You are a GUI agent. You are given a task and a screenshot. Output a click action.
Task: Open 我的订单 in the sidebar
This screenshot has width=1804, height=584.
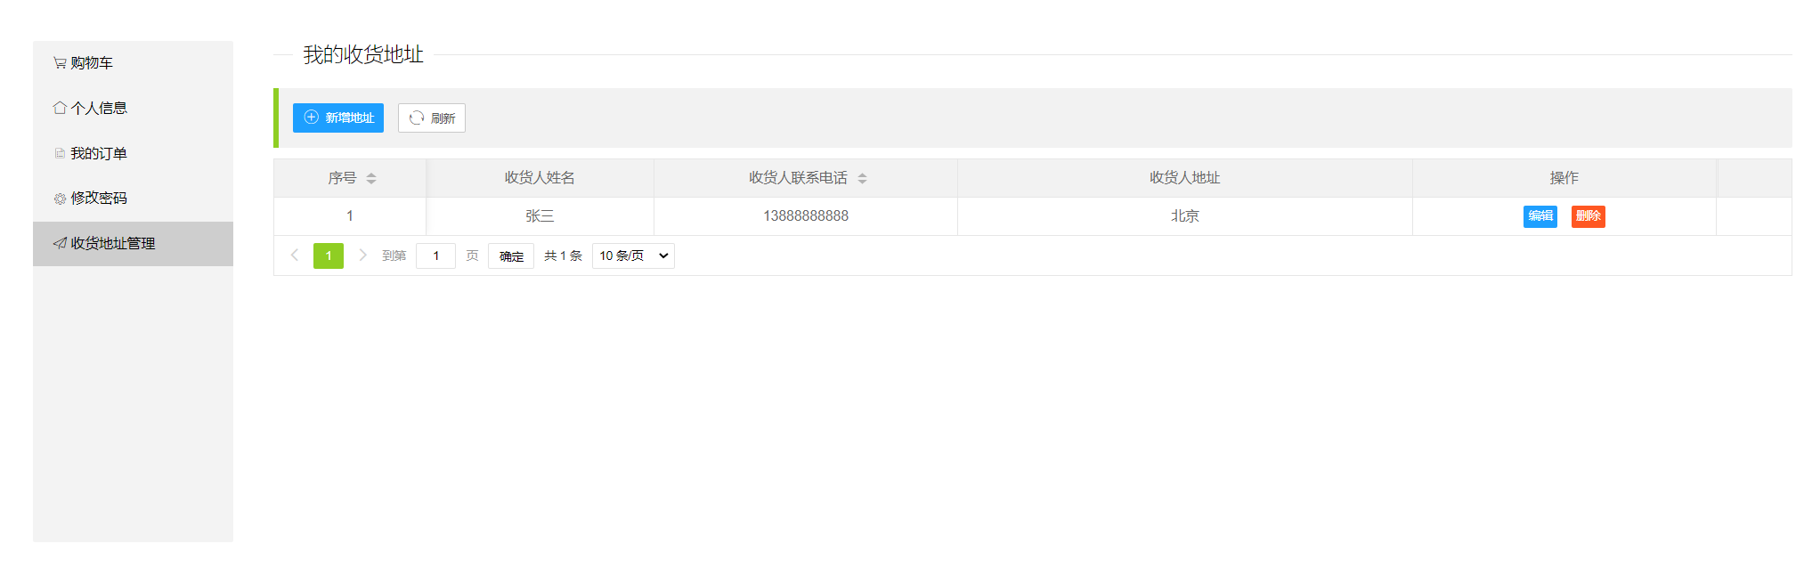coord(98,153)
